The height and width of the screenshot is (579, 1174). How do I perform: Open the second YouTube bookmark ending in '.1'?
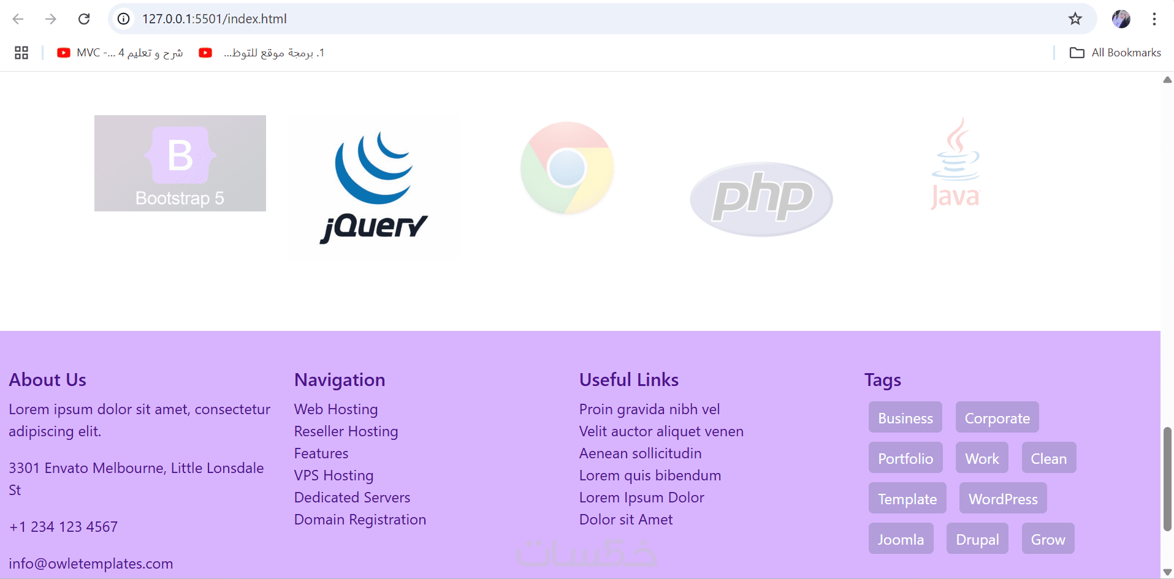point(262,53)
